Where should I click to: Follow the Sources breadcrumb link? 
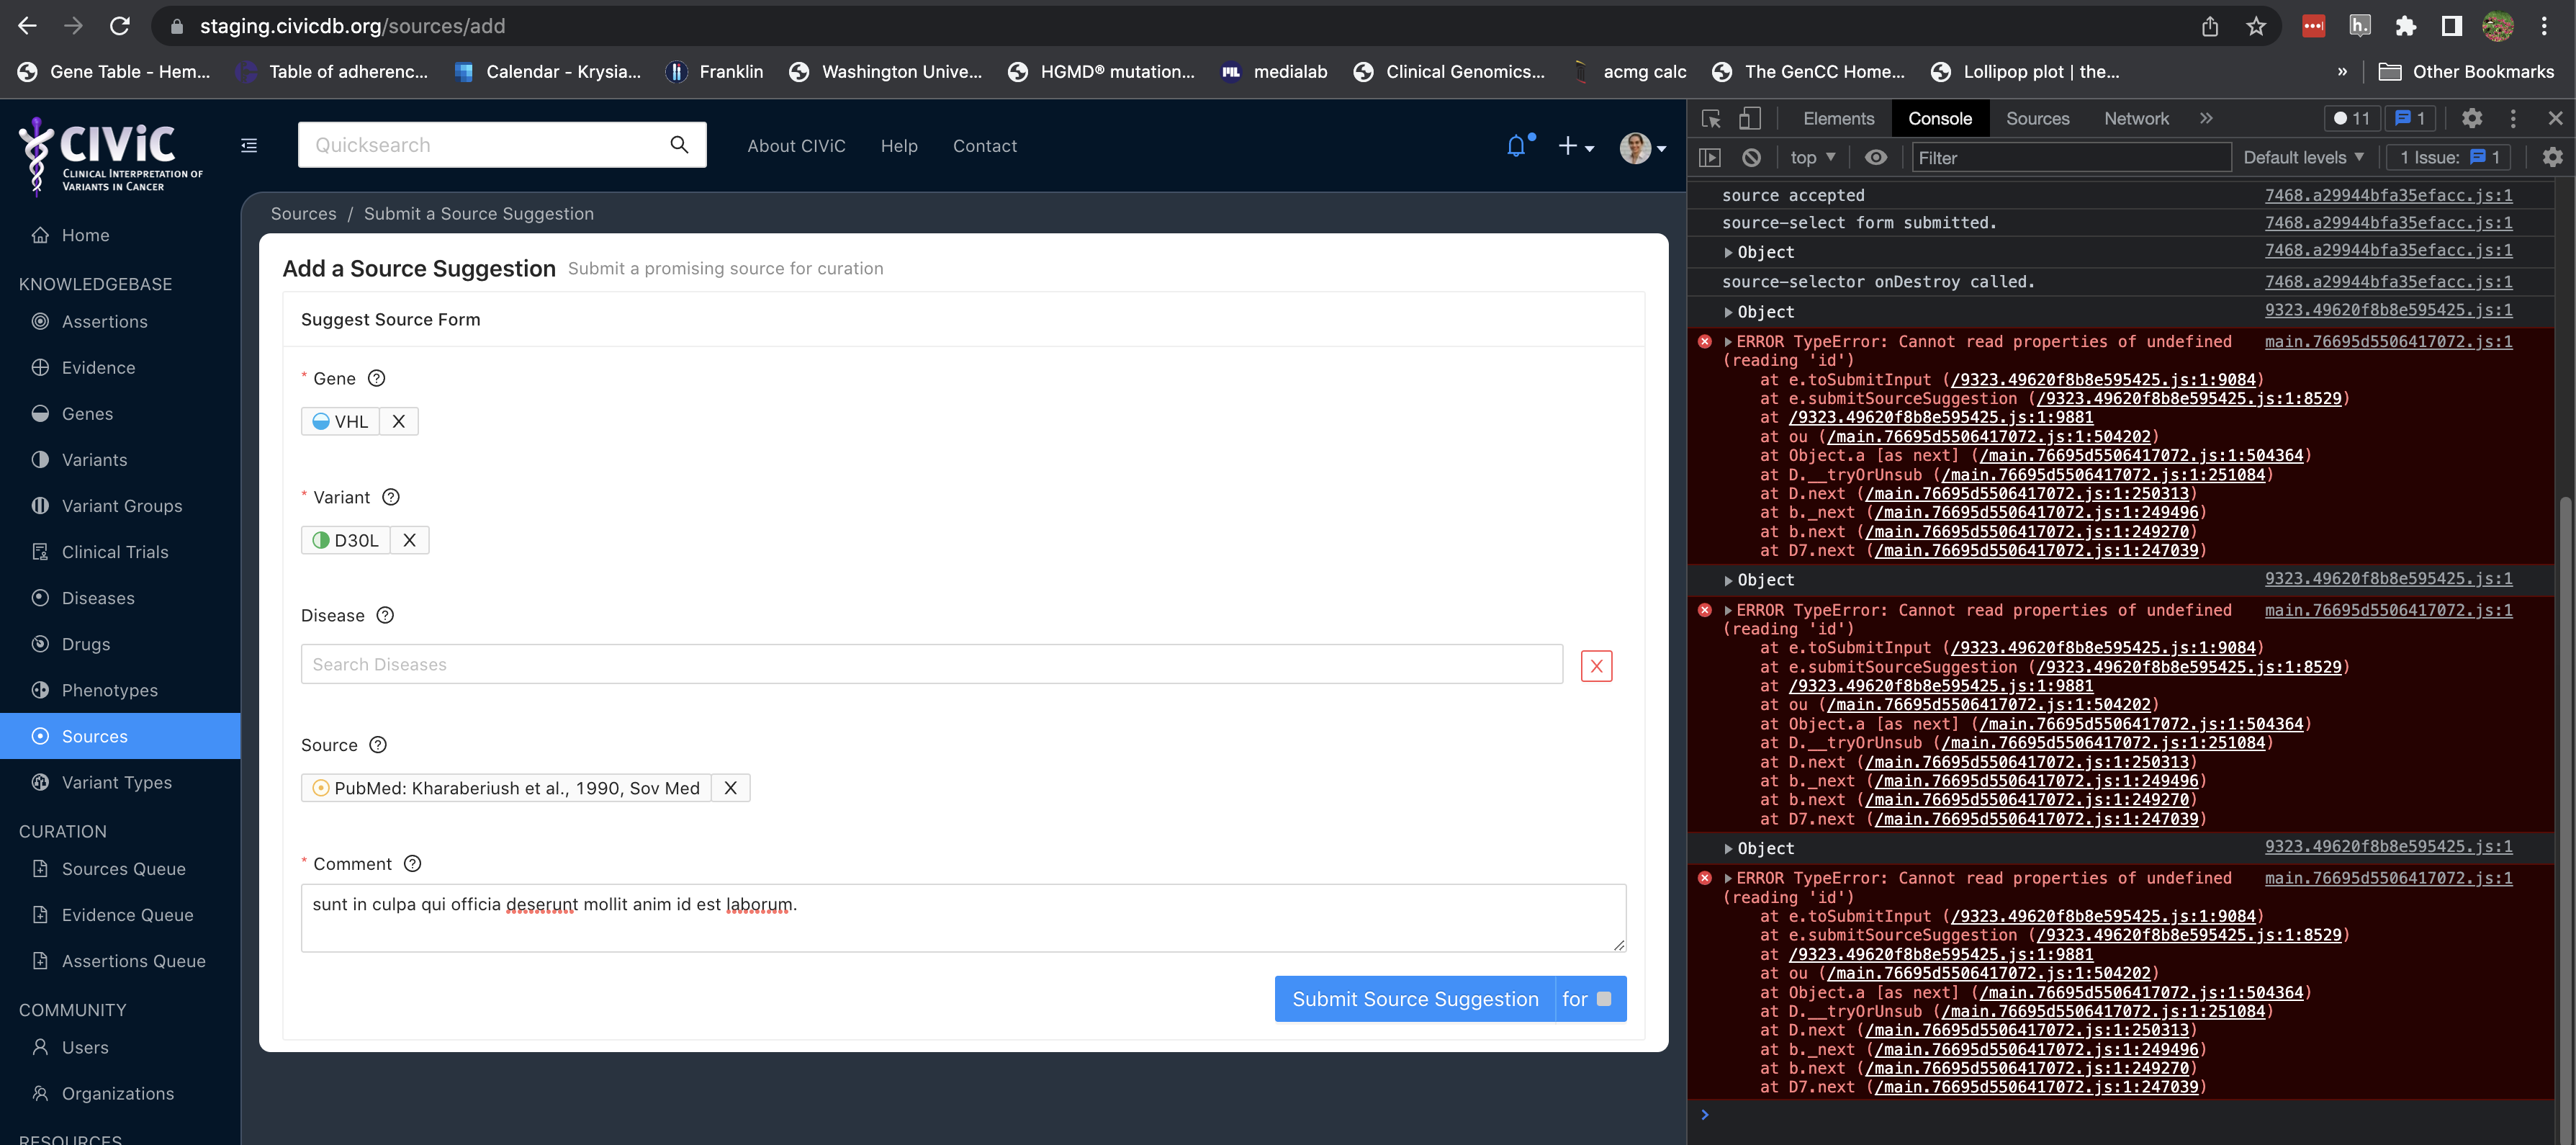[303, 213]
